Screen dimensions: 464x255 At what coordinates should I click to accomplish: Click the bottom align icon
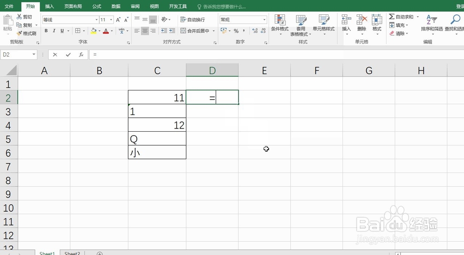tap(153, 19)
